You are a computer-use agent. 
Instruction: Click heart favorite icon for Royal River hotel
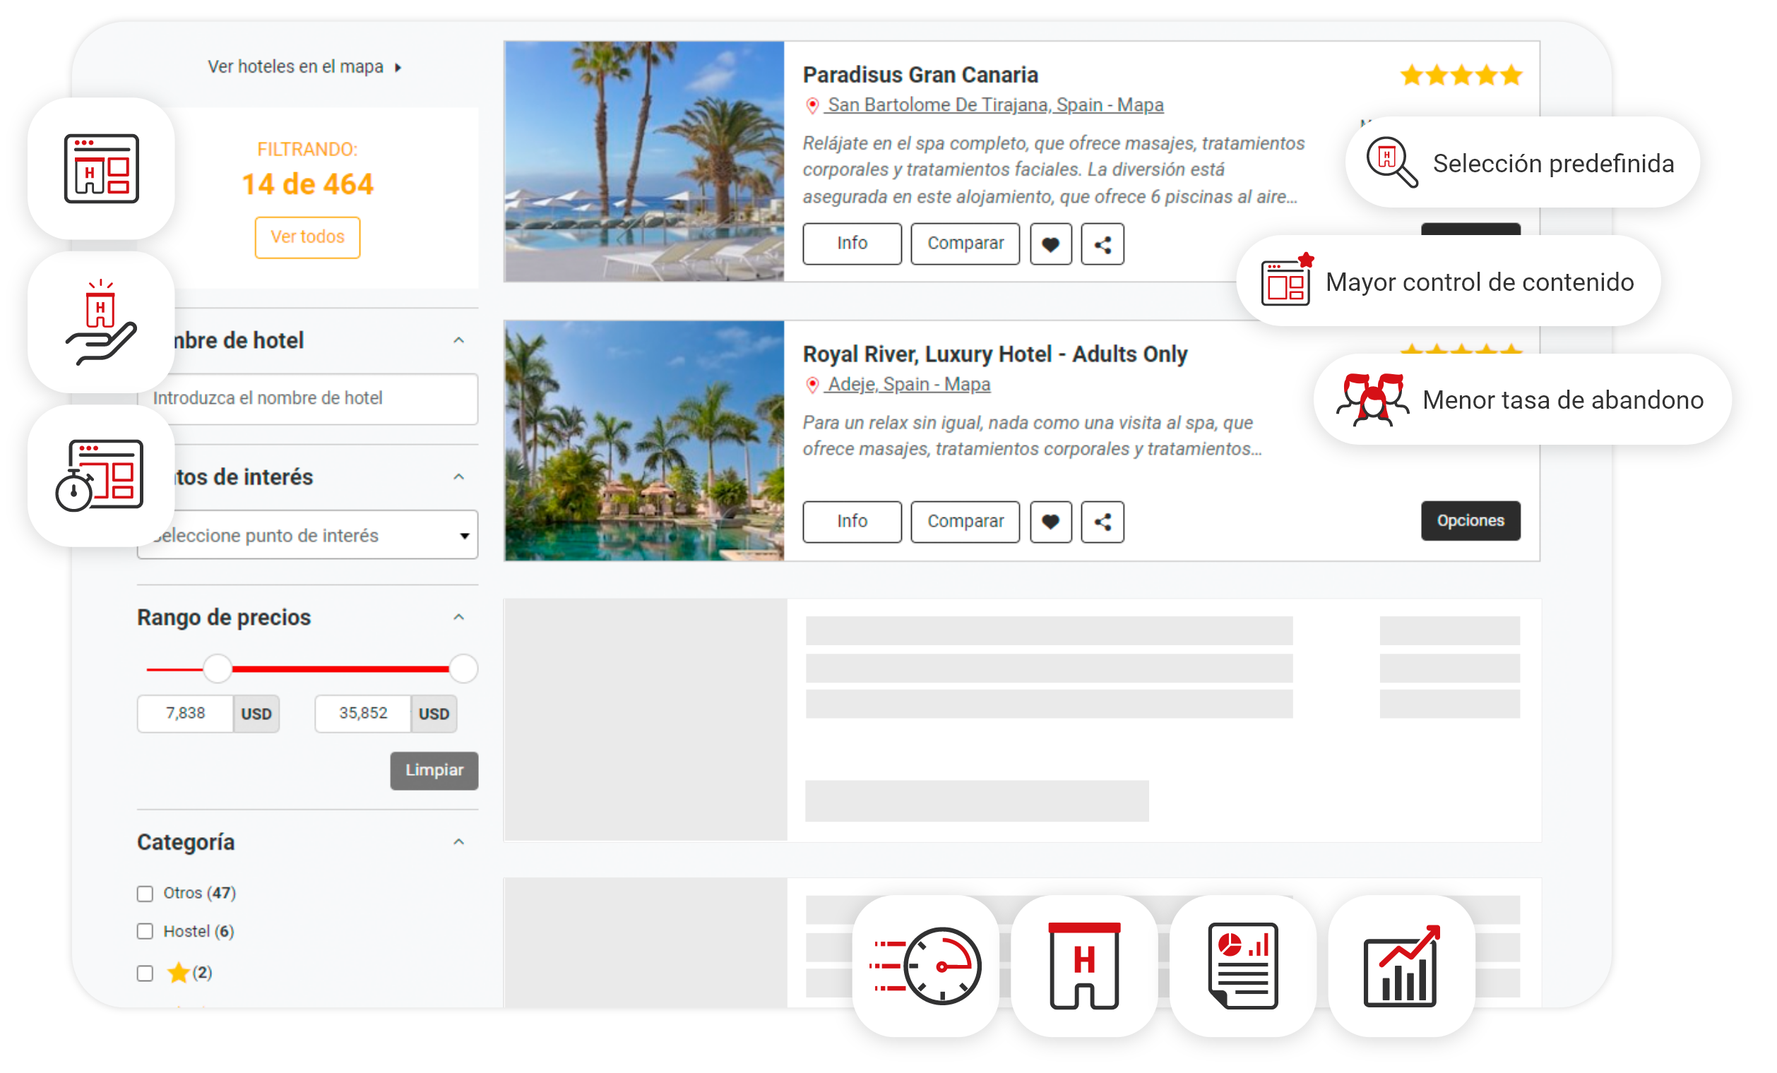click(x=1050, y=522)
